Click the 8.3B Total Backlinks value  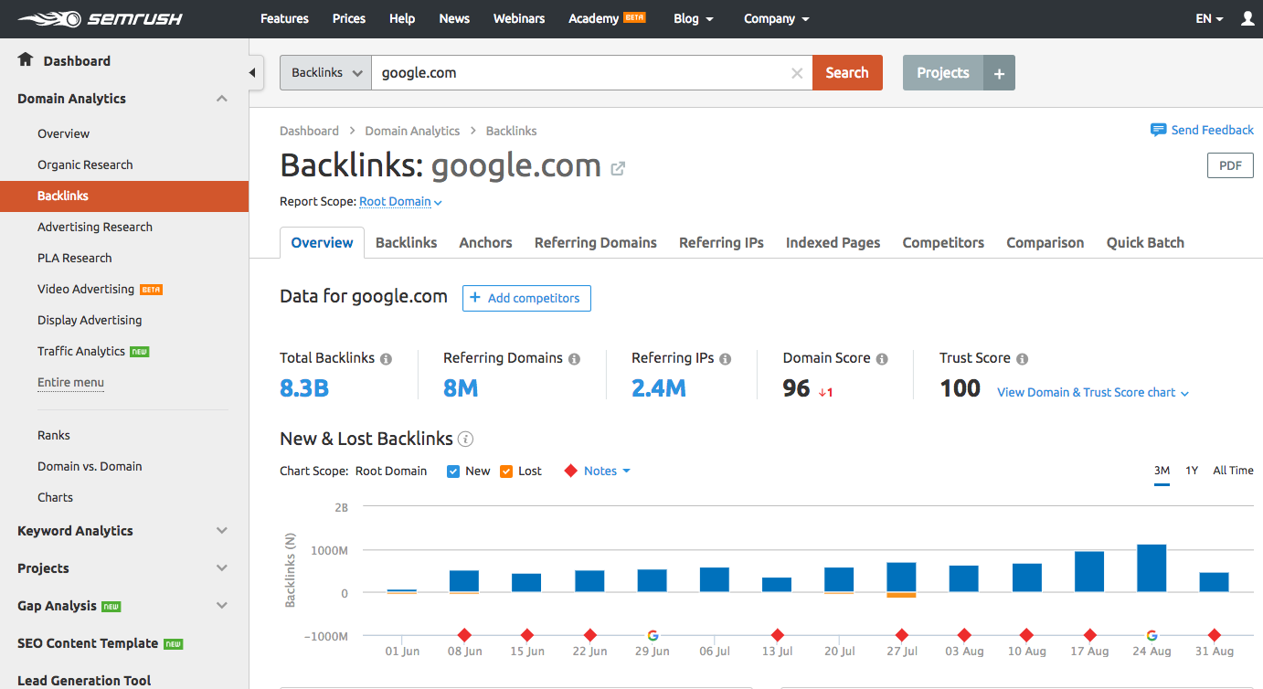(x=304, y=388)
